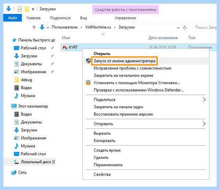
Task: Switch to the Главная ribbon tab
Action: (x=33, y=18)
